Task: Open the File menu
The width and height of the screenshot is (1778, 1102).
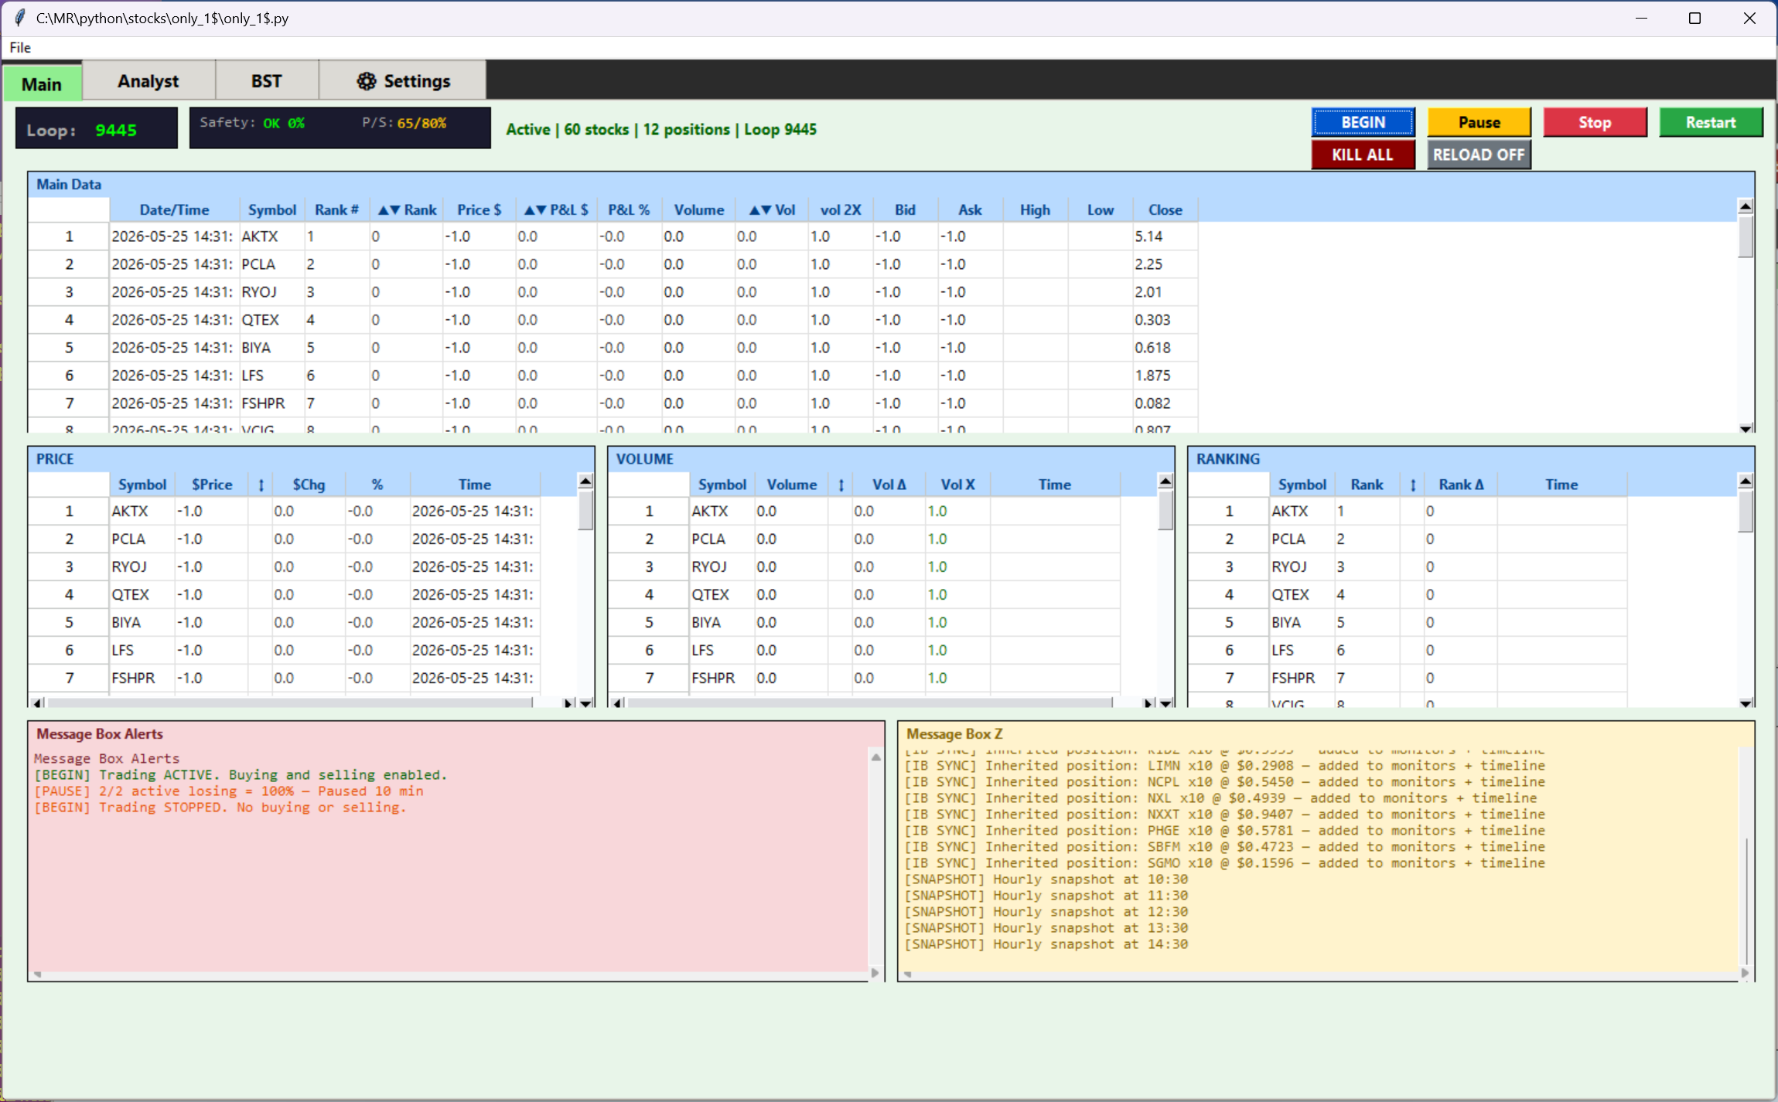Action: click(20, 48)
